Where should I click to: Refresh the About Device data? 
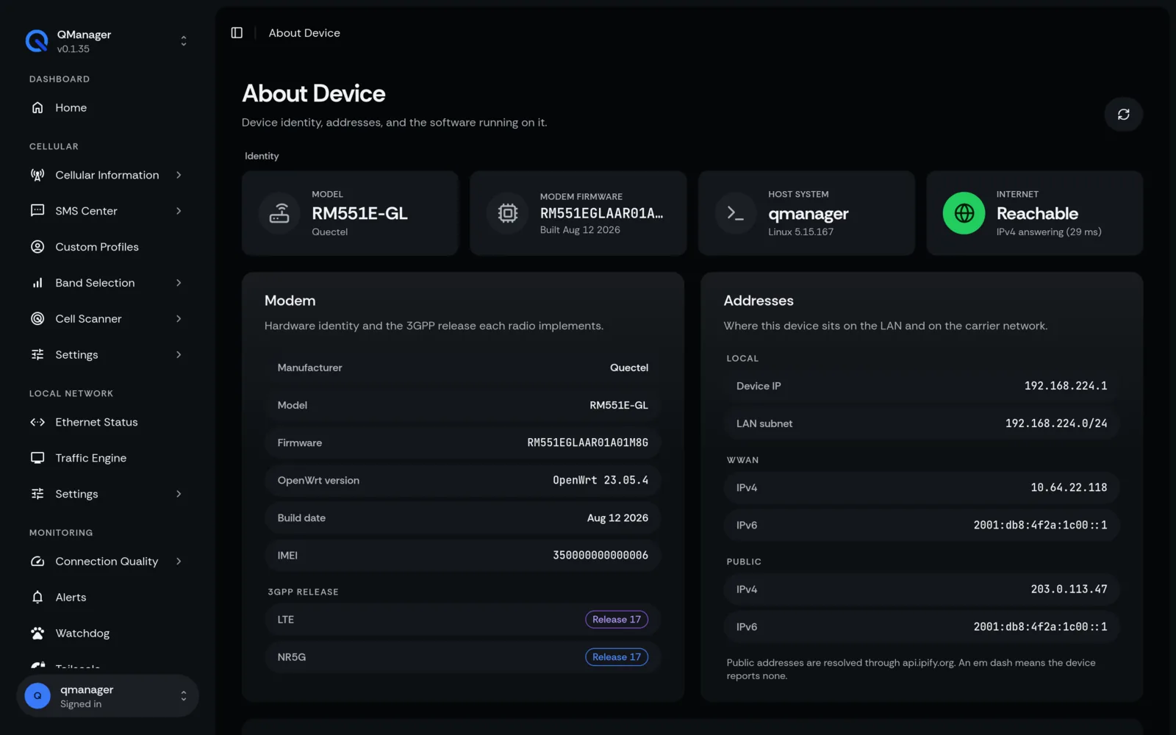click(1123, 114)
